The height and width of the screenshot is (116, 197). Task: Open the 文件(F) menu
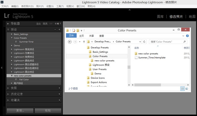[5, 6]
